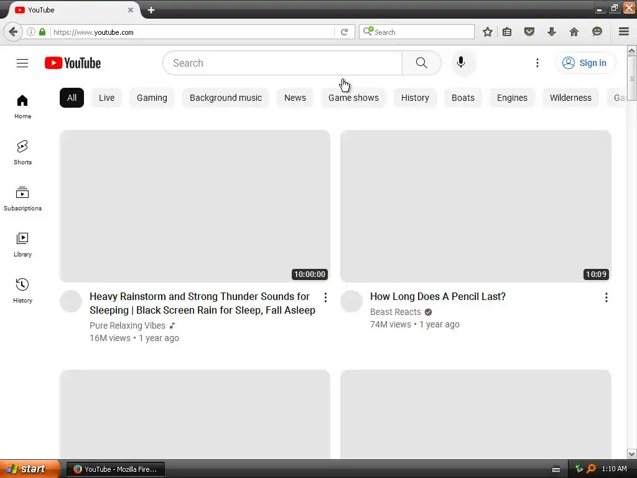Click the site information icon

point(31,32)
